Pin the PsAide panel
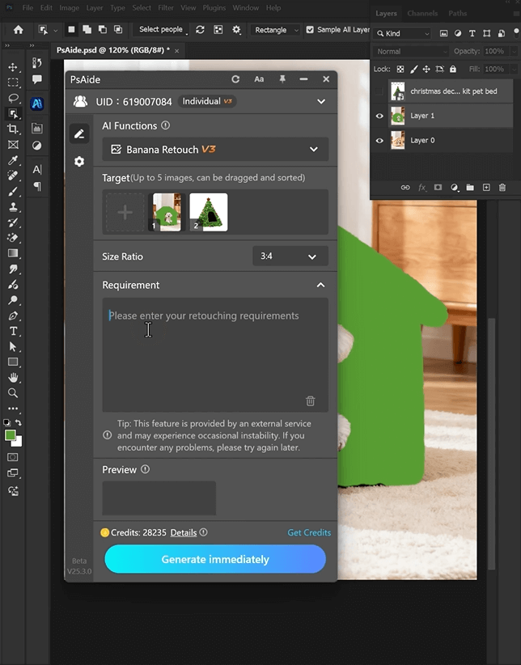Screen dimensions: 521x665 coord(282,79)
